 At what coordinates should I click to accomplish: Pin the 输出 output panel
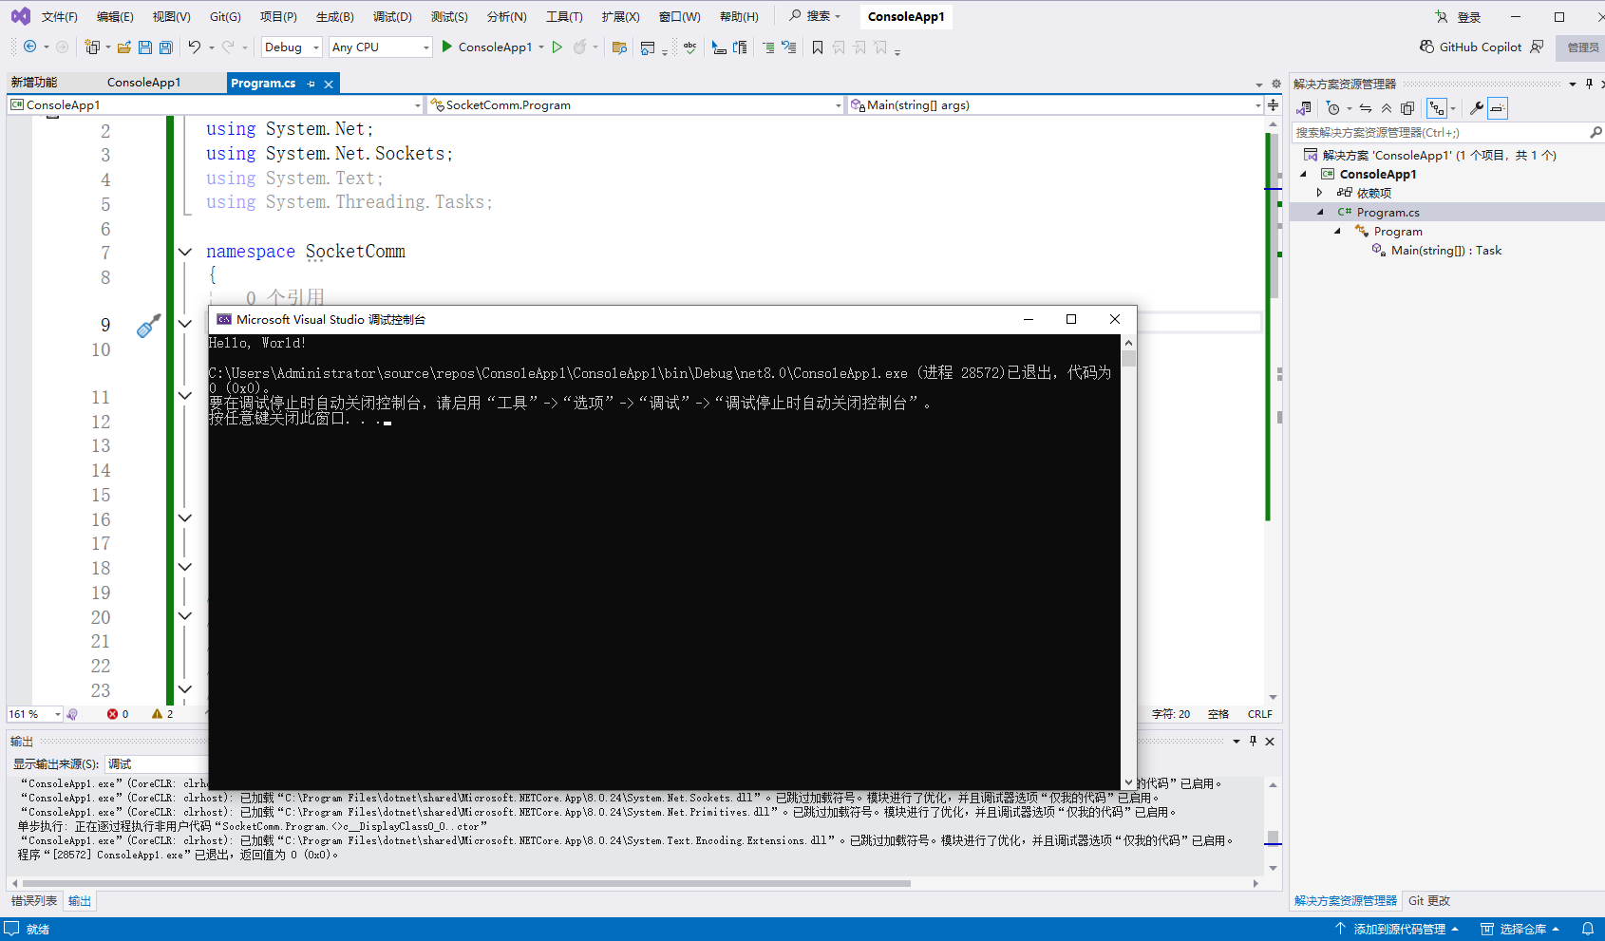(1253, 741)
